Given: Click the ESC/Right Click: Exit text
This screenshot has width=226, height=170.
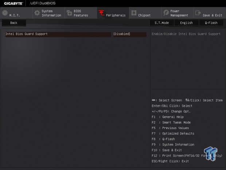Looking at the screenshot, I should (x=170, y=161).
